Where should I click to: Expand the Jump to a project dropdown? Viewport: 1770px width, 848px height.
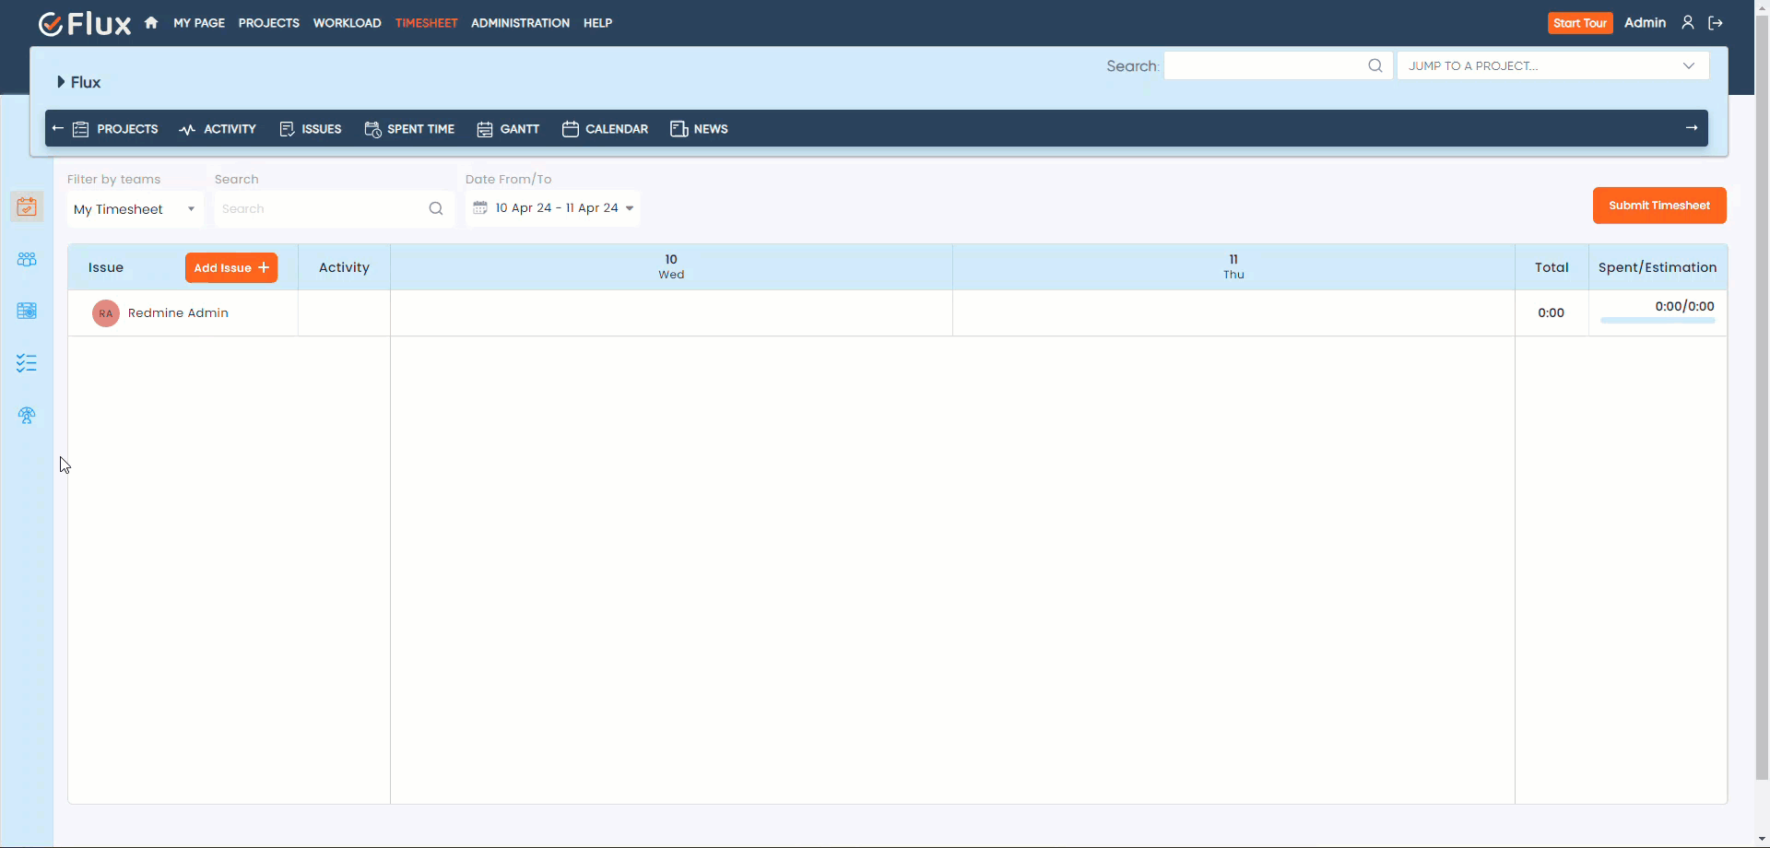(x=1552, y=65)
